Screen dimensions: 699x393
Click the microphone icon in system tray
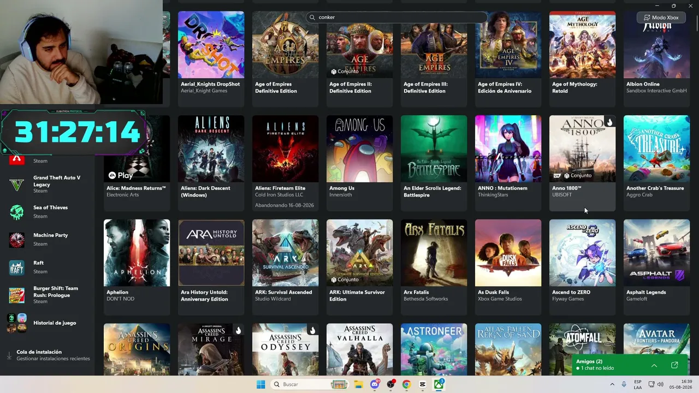tap(624, 384)
